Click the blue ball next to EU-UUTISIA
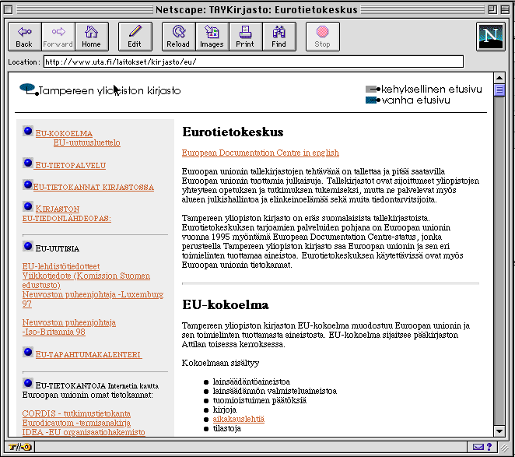 (x=28, y=245)
